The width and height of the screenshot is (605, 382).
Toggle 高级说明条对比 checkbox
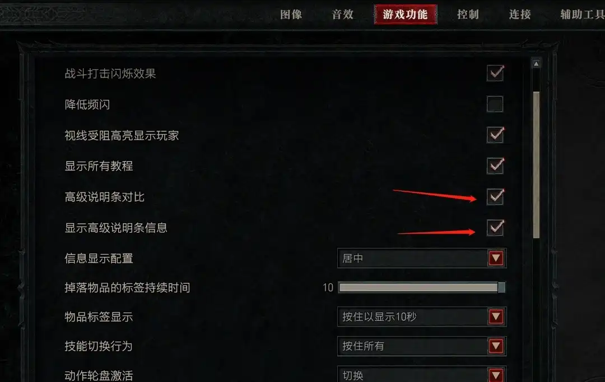tap(495, 196)
